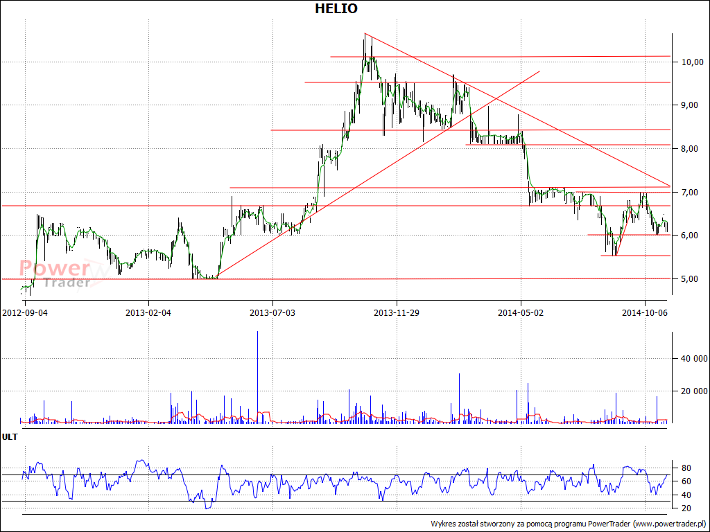The height and width of the screenshot is (532, 710).
Task: Click the 20 000 volume axis label
Action: 693,391
